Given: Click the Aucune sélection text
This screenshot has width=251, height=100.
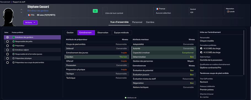Looking at the screenshot, I should [x=163, y=13].
